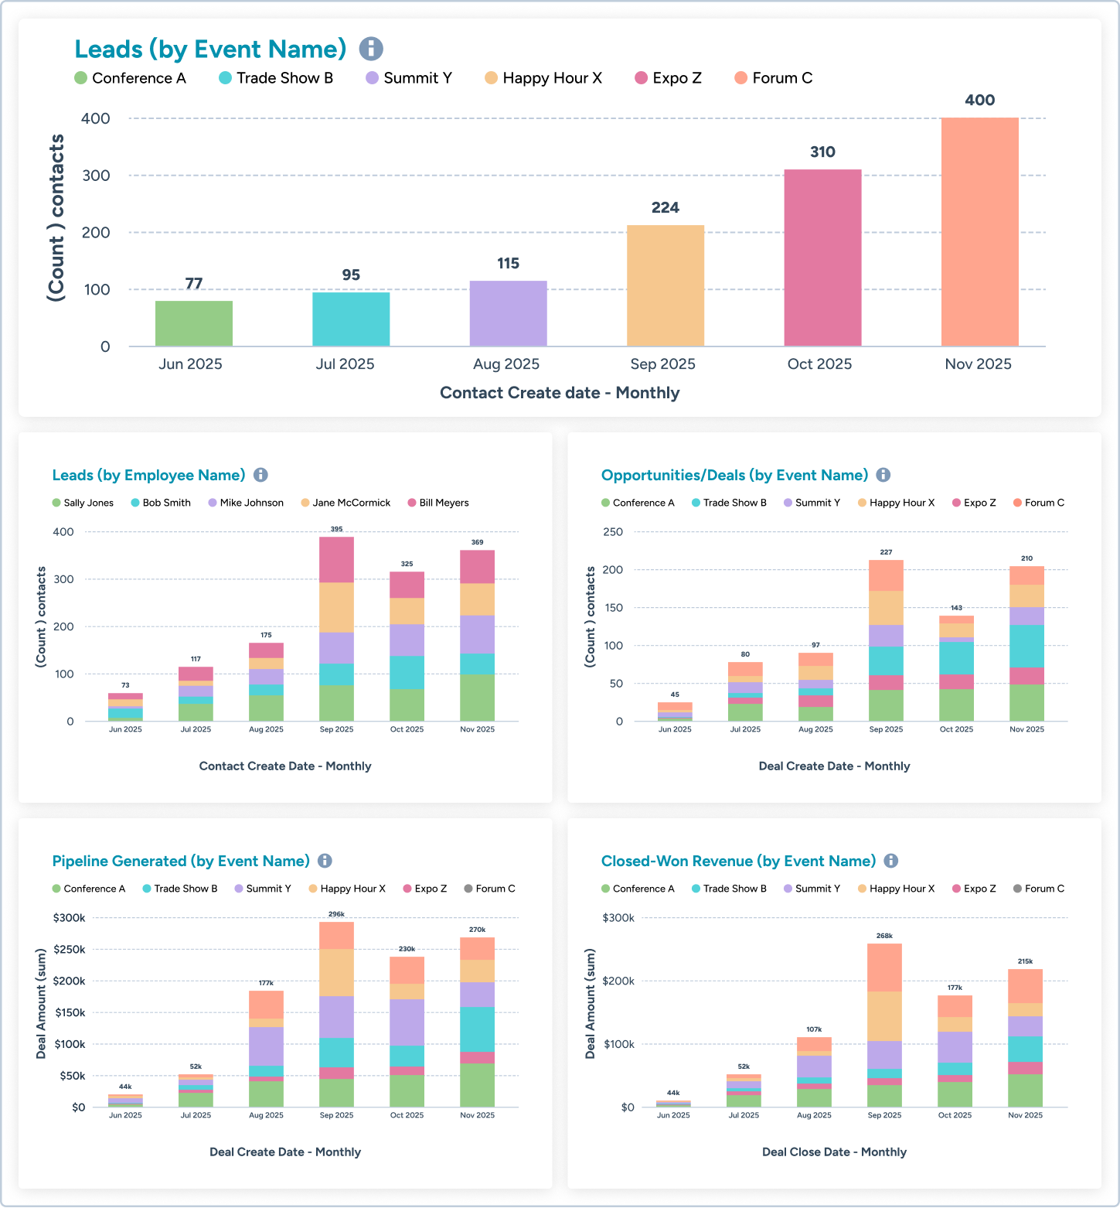1120x1208 pixels.
Task: Click the Leads (by Event Name) title
Action: (210, 49)
